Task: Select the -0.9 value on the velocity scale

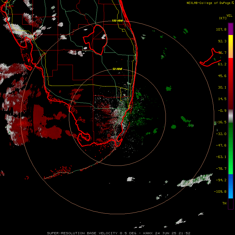Action: (222, 111)
